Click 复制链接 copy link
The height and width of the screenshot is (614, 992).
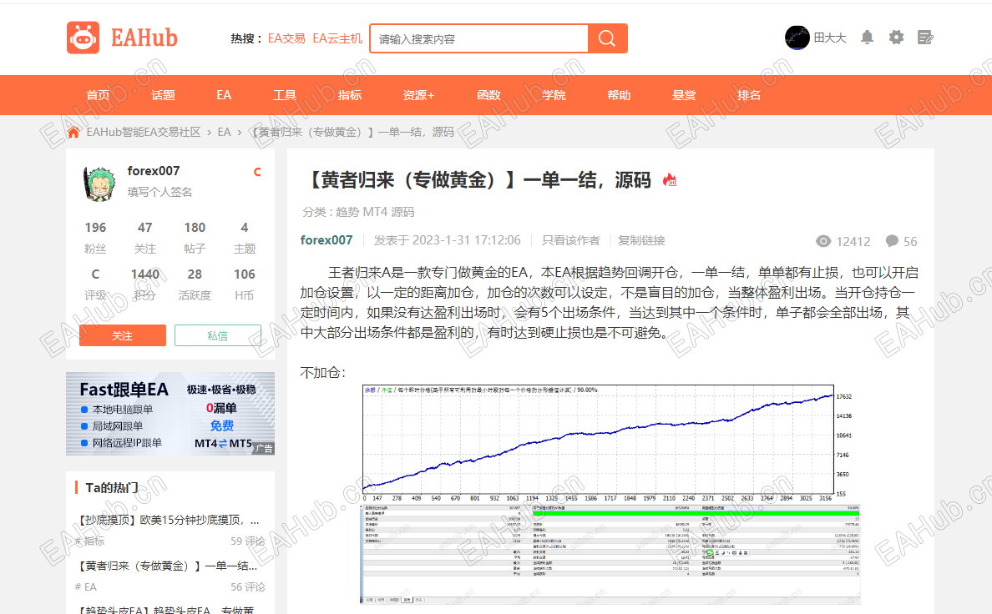pos(641,240)
